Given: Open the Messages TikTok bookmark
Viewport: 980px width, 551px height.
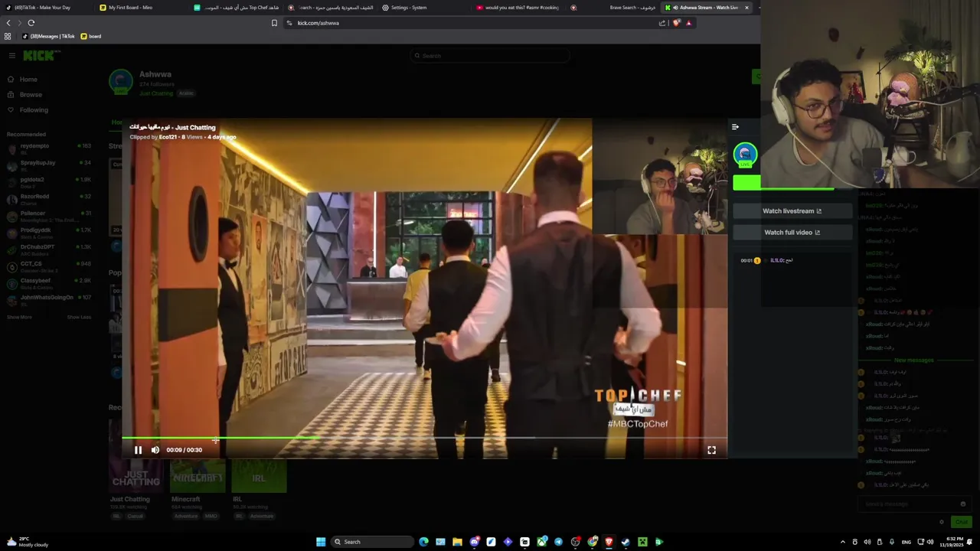Looking at the screenshot, I should [x=48, y=36].
